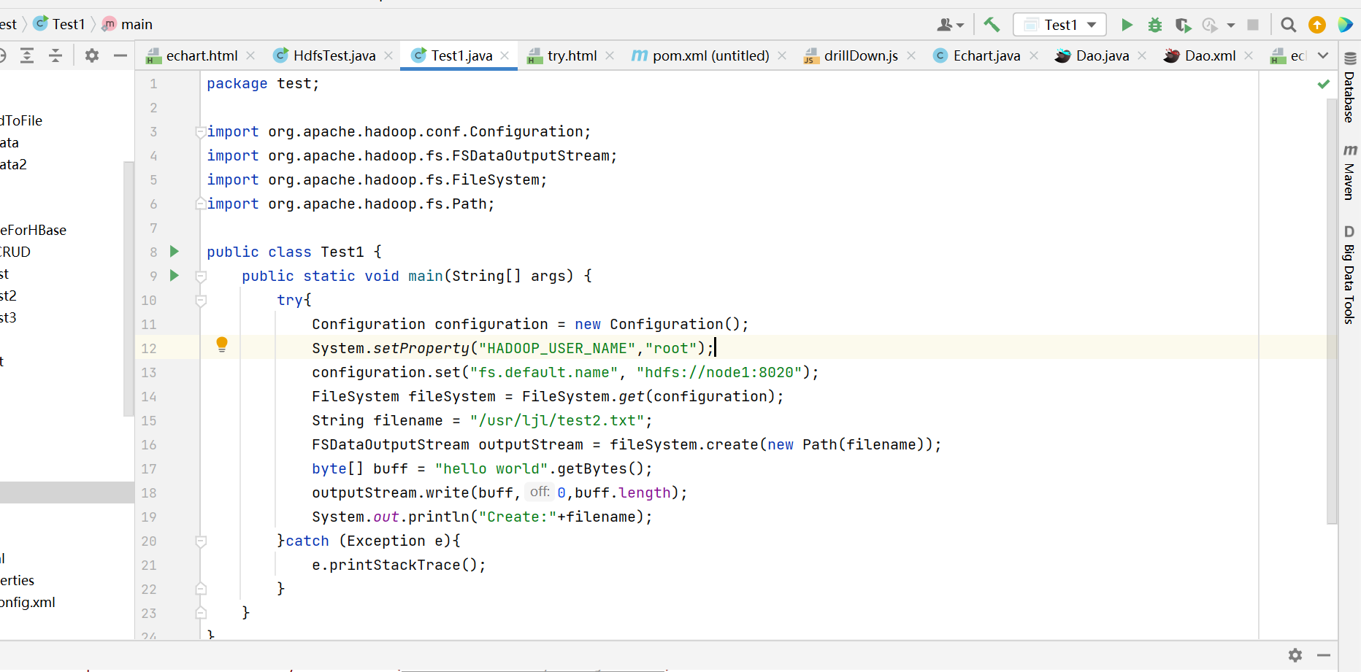Click line number 12 in the gutter
Image resolution: width=1361 pixels, height=672 pixels.
tap(149, 348)
